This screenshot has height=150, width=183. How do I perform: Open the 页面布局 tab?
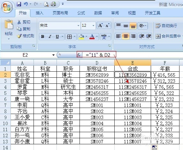coord(60,13)
